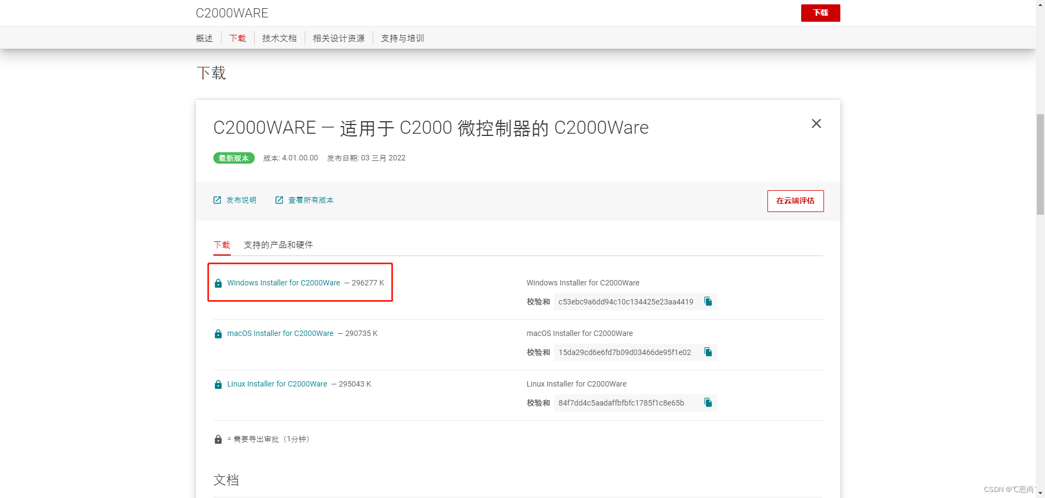Select the Windows checksum value c53ebc9a6dd94c10c134425e23aa4419

(x=626, y=302)
